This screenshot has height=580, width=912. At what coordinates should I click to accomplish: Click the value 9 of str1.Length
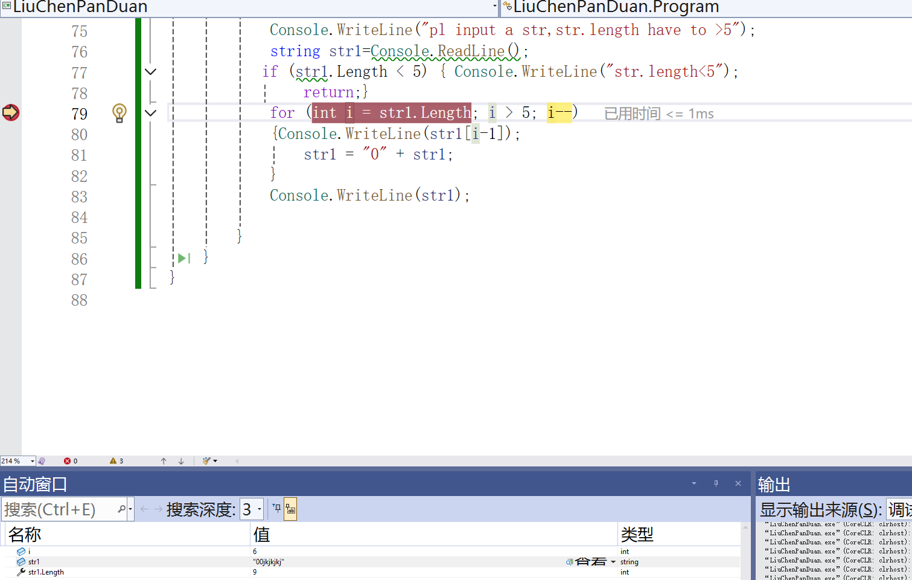255,572
